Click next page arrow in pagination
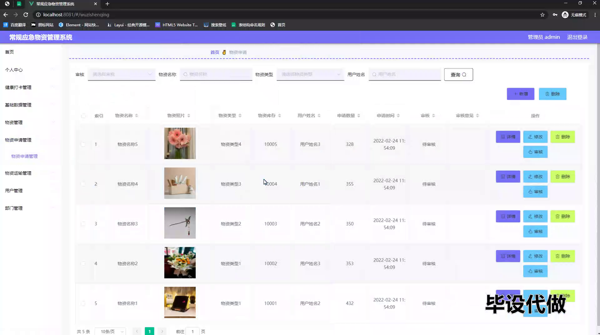Viewport: 600px width, 335px height. 162,331
